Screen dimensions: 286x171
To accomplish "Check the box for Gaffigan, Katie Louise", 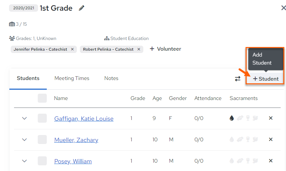I will 42,118.
